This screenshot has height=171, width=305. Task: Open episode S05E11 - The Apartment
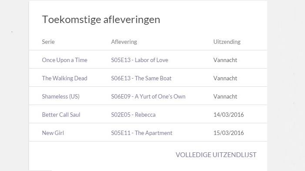click(x=141, y=133)
